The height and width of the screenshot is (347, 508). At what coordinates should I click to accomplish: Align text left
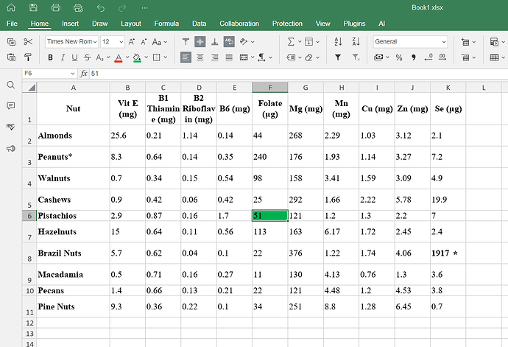click(x=186, y=57)
